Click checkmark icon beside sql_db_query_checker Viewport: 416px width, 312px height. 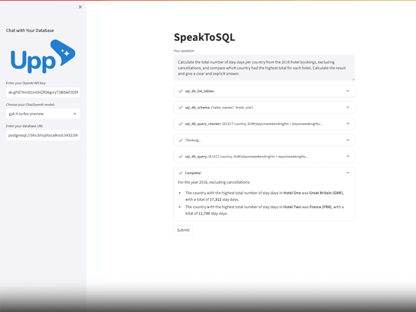point(181,124)
